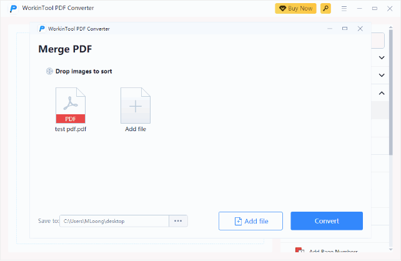Click the Drop images to sort move icon
Viewport: 401px width, 261px height.
(49, 71)
